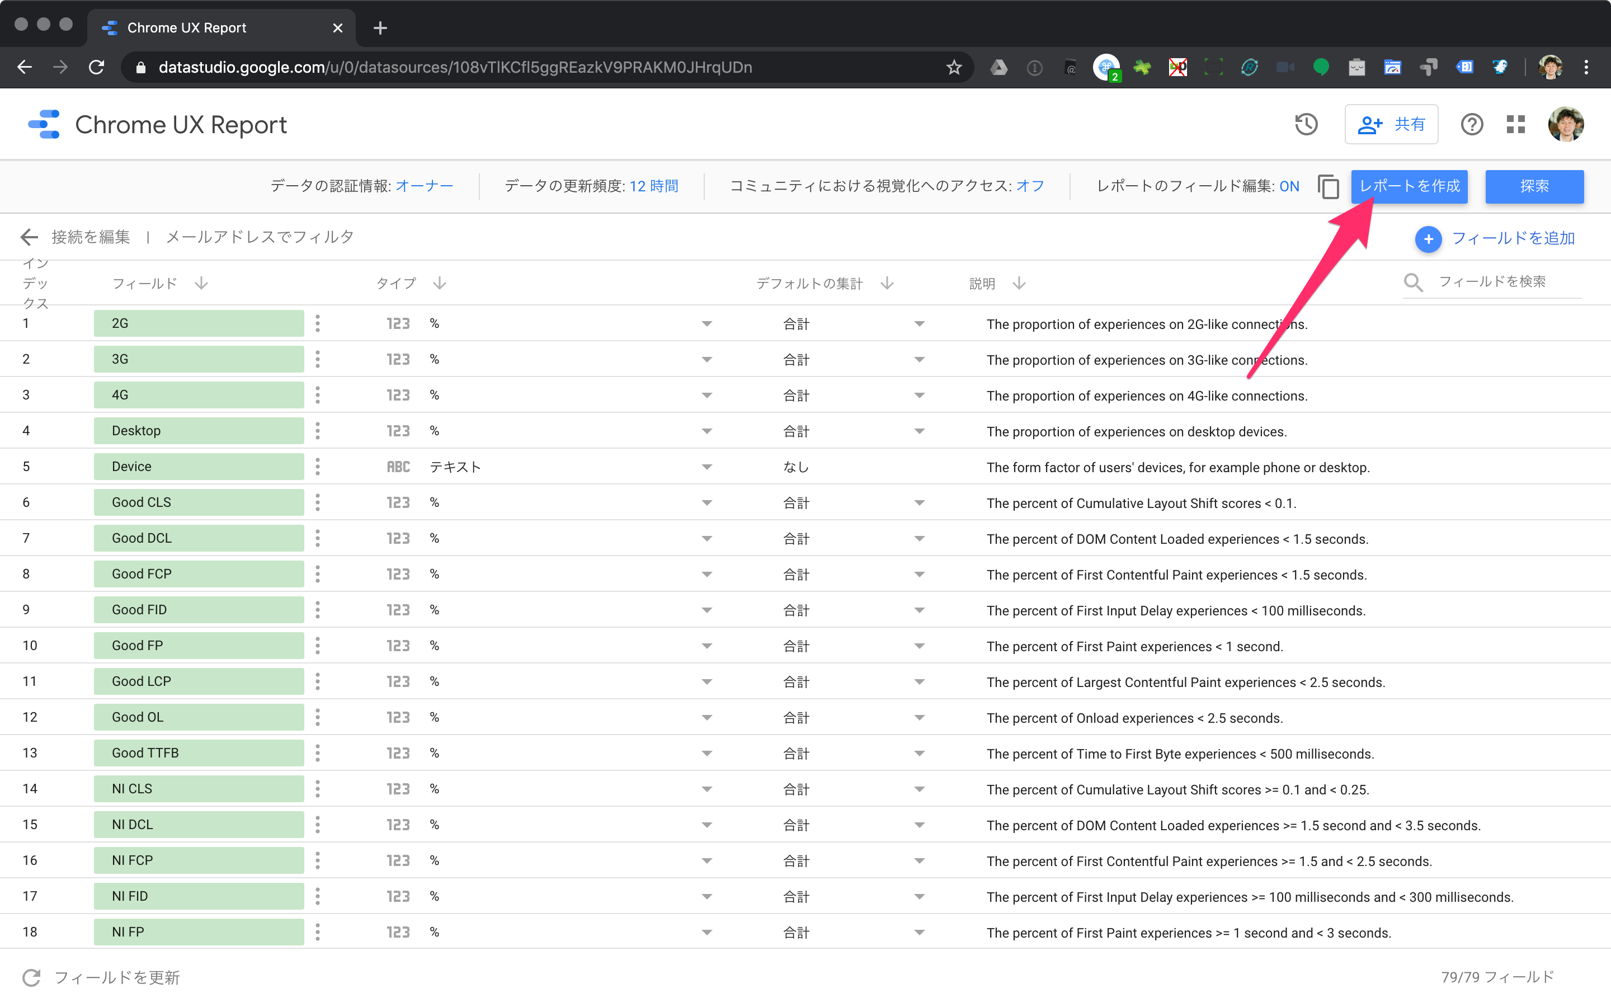Viewport: 1611px width, 1007px height.
Task: Reload the page in Chrome
Action: click(x=97, y=67)
